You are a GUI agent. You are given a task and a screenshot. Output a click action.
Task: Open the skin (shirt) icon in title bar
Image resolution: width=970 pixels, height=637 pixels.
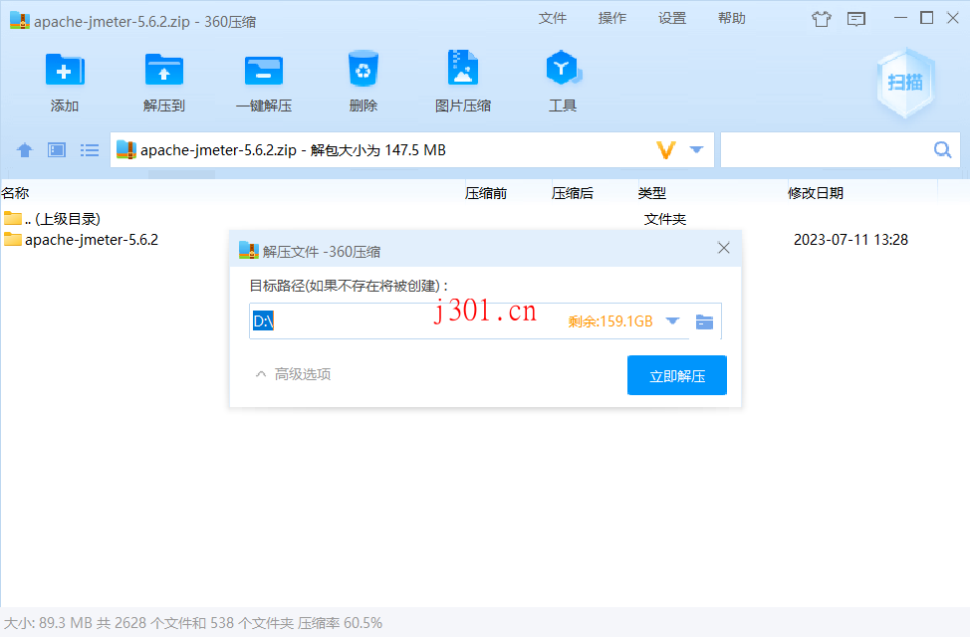click(x=822, y=19)
